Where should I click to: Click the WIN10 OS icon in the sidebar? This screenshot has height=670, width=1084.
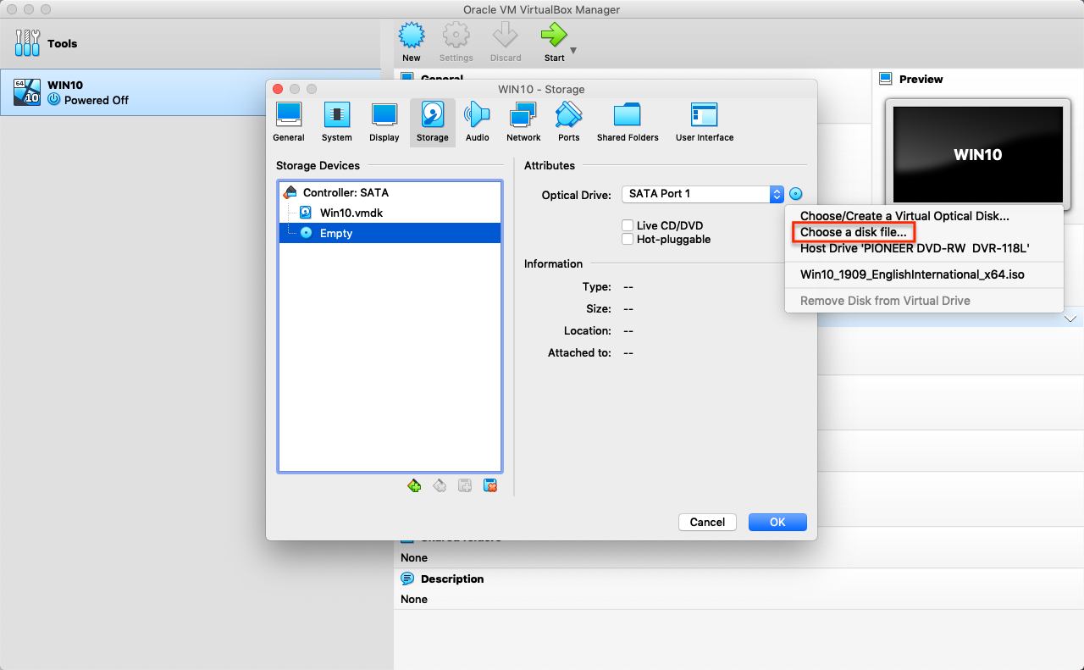coord(27,91)
